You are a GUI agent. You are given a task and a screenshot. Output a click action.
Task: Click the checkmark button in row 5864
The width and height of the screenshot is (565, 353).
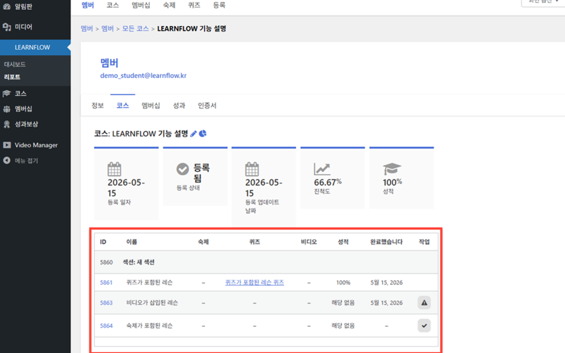coord(424,326)
